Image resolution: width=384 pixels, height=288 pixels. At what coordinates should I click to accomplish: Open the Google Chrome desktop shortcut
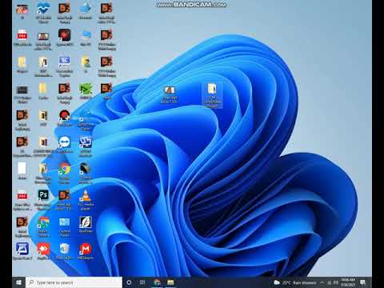pyautogui.click(x=64, y=169)
